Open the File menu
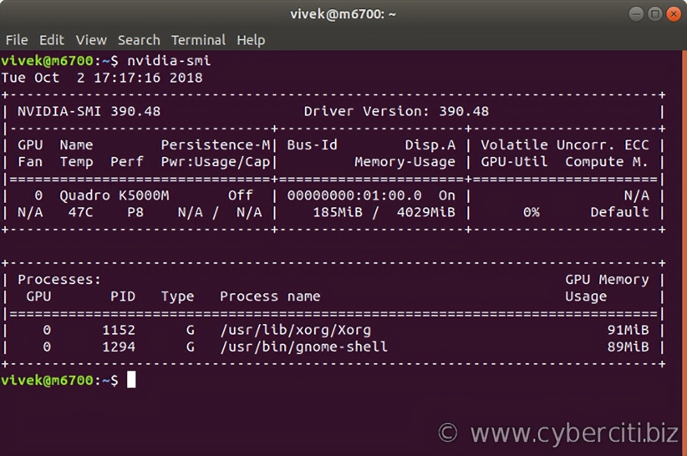This screenshot has height=456, width=687. coord(17,40)
